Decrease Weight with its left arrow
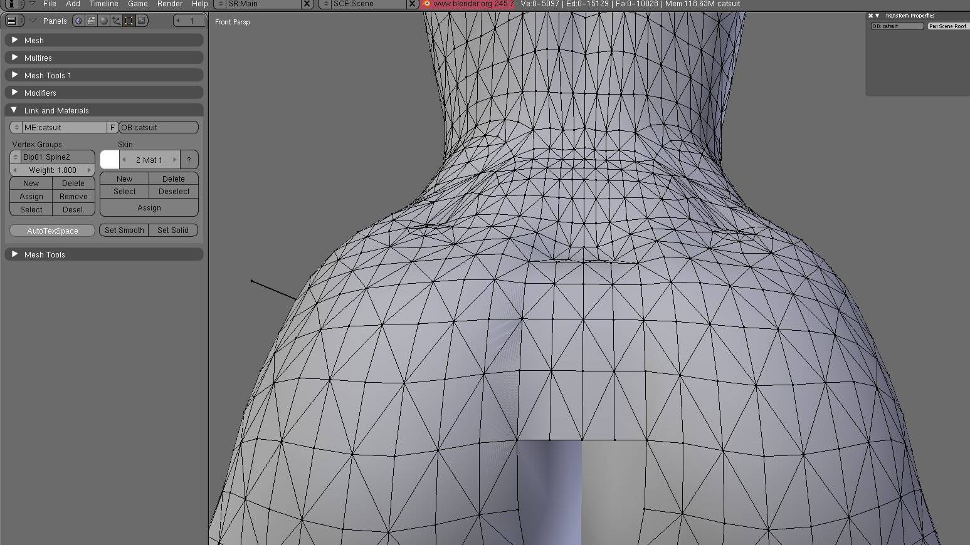Viewport: 970px width, 545px height. (15, 170)
